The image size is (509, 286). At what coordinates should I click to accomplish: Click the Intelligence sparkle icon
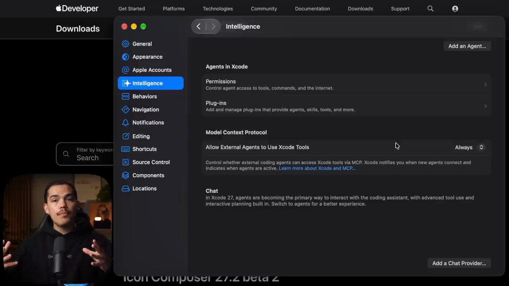(x=126, y=83)
